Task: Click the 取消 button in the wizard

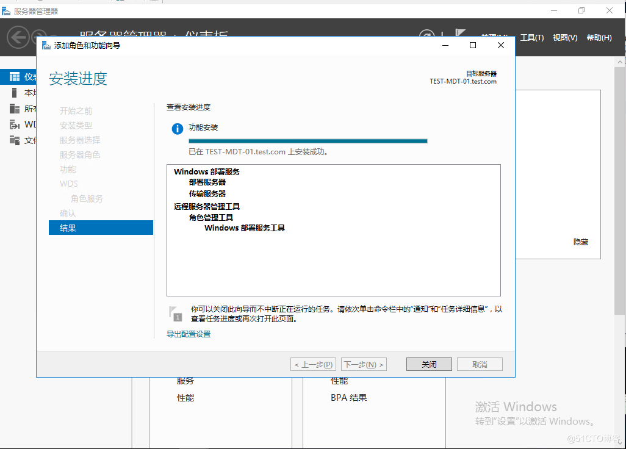Action: [480, 364]
